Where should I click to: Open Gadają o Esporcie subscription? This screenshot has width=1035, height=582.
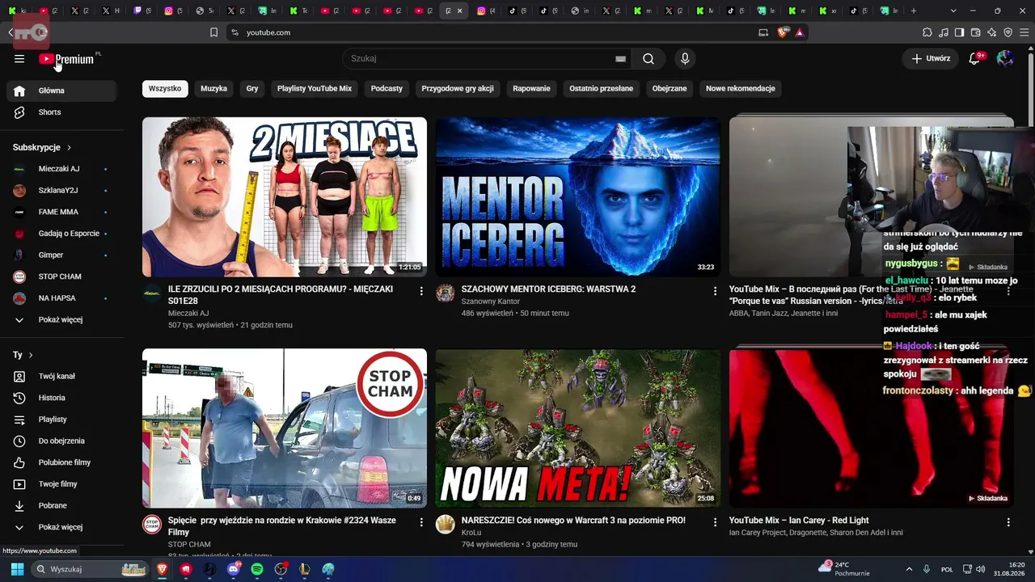[x=61, y=234]
